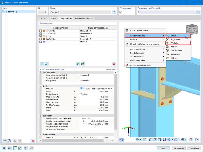Set view in Y direction
Image resolution: width=203 pixels, height=152 pixels.
pyautogui.click(x=155, y=139)
